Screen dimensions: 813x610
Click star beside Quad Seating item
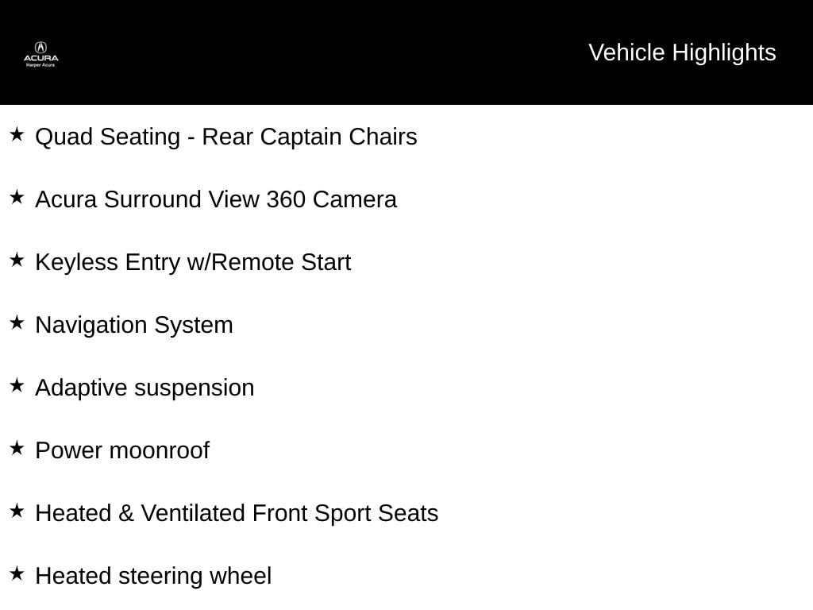(x=17, y=134)
